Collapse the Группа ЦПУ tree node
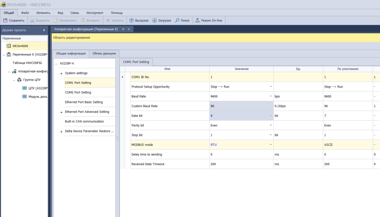 pos(14,80)
